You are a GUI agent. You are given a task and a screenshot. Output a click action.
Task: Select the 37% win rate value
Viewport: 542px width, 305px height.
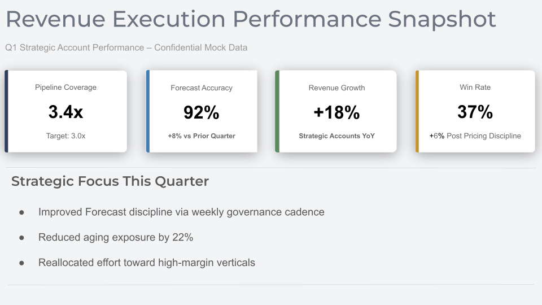coord(475,112)
